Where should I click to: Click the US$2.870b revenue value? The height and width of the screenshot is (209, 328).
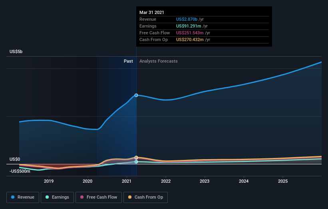[187, 19]
